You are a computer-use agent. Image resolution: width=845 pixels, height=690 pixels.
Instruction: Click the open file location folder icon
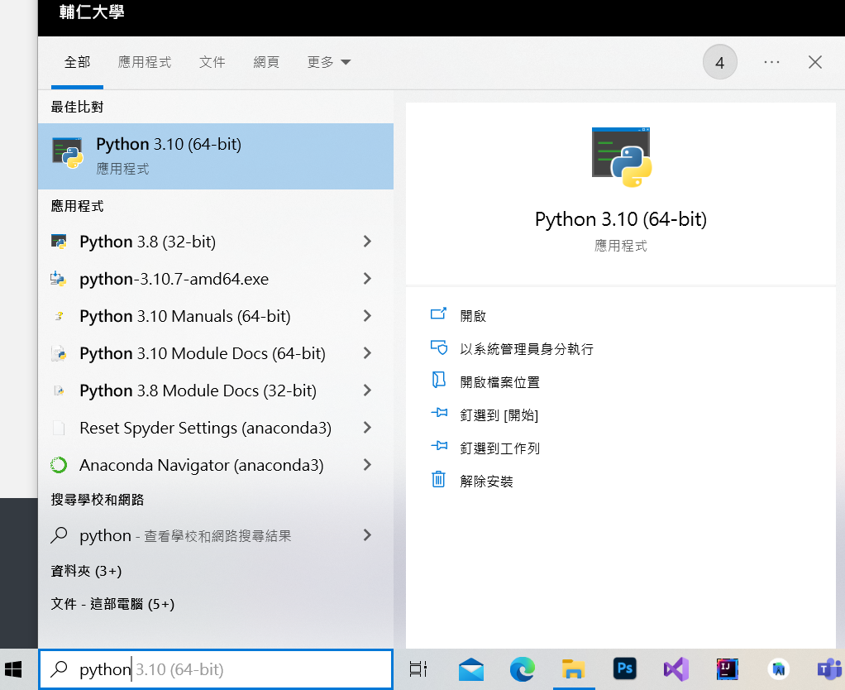(x=439, y=380)
